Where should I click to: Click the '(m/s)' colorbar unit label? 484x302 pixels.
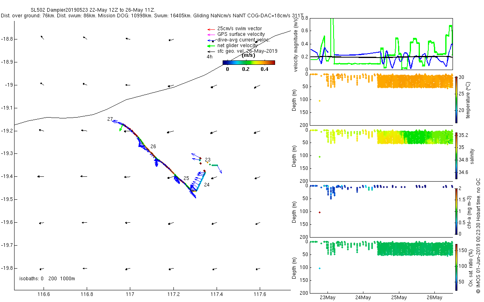[248, 56]
